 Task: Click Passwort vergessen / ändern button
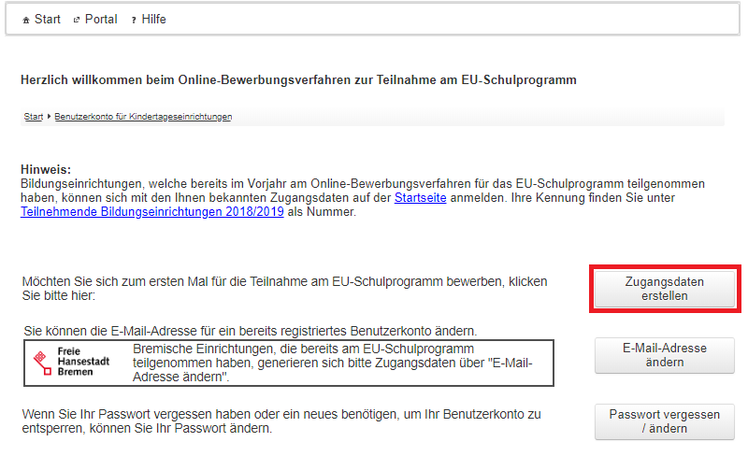click(x=665, y=421)
